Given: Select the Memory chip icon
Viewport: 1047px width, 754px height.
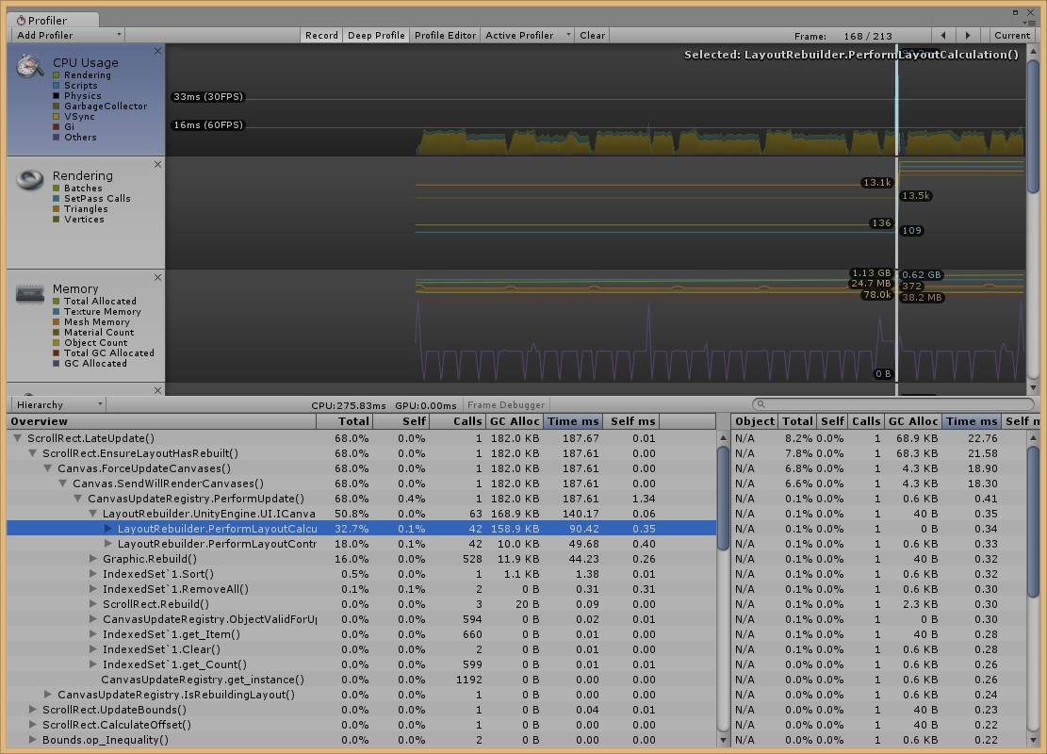Looking at the screenshot, I should [30, 294].
